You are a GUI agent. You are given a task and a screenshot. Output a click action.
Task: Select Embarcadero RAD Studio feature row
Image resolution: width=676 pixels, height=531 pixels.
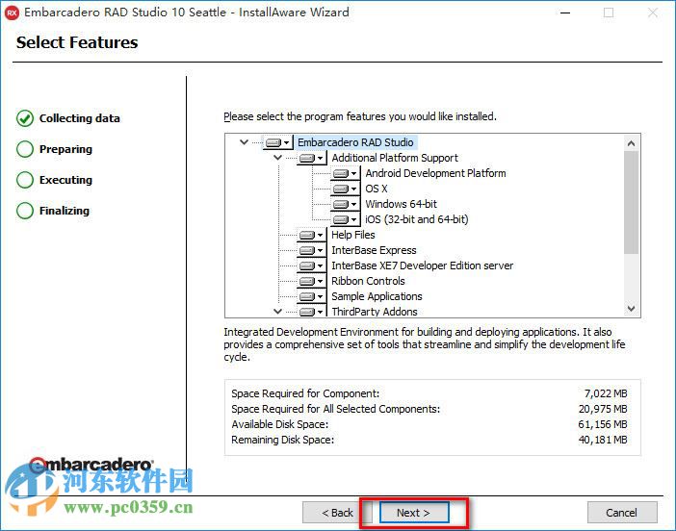coord(355,142)
